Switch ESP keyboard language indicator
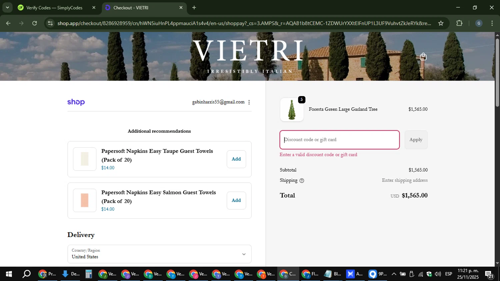The height and width of the screenshot is (281, 500). (x=449, y=274)
